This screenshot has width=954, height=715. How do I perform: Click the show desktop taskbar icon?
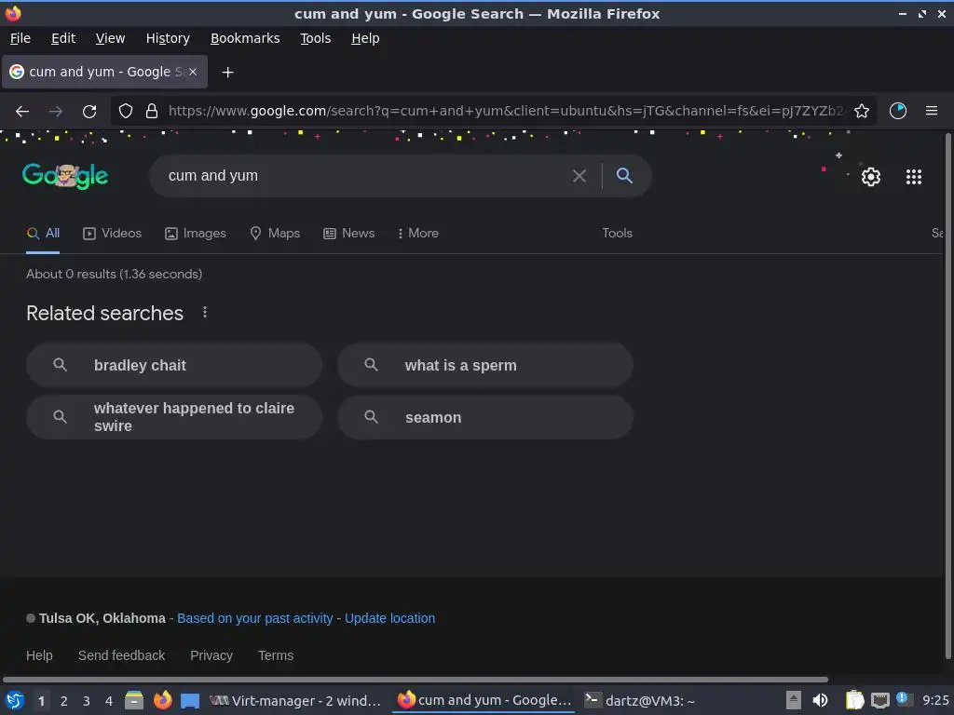190,701
